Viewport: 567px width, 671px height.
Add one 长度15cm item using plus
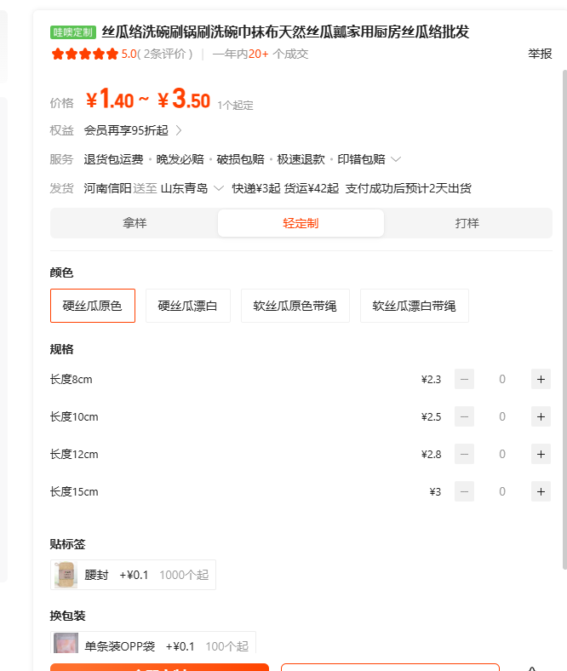(541, 491)
